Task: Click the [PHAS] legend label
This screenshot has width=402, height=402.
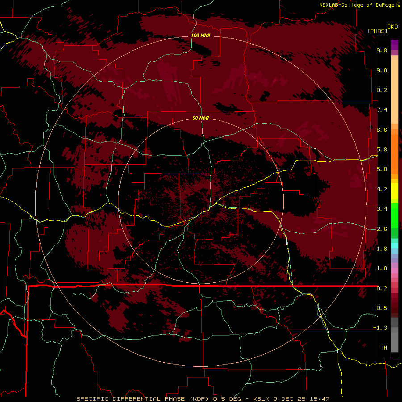Action: 377,31
